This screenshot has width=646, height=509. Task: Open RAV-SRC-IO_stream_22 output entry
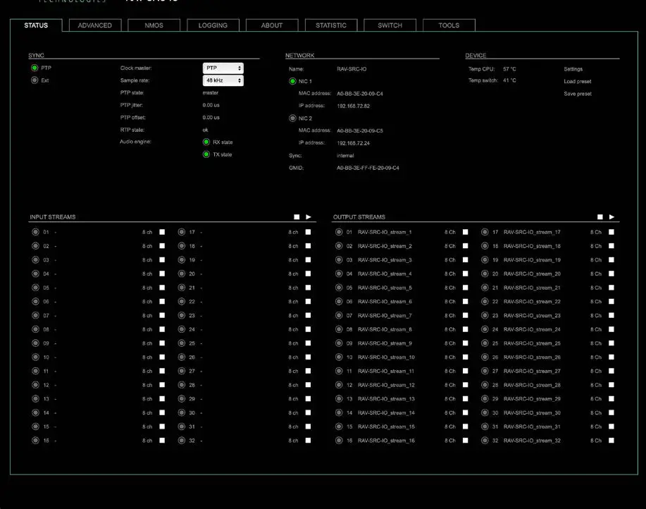point(532,302)
